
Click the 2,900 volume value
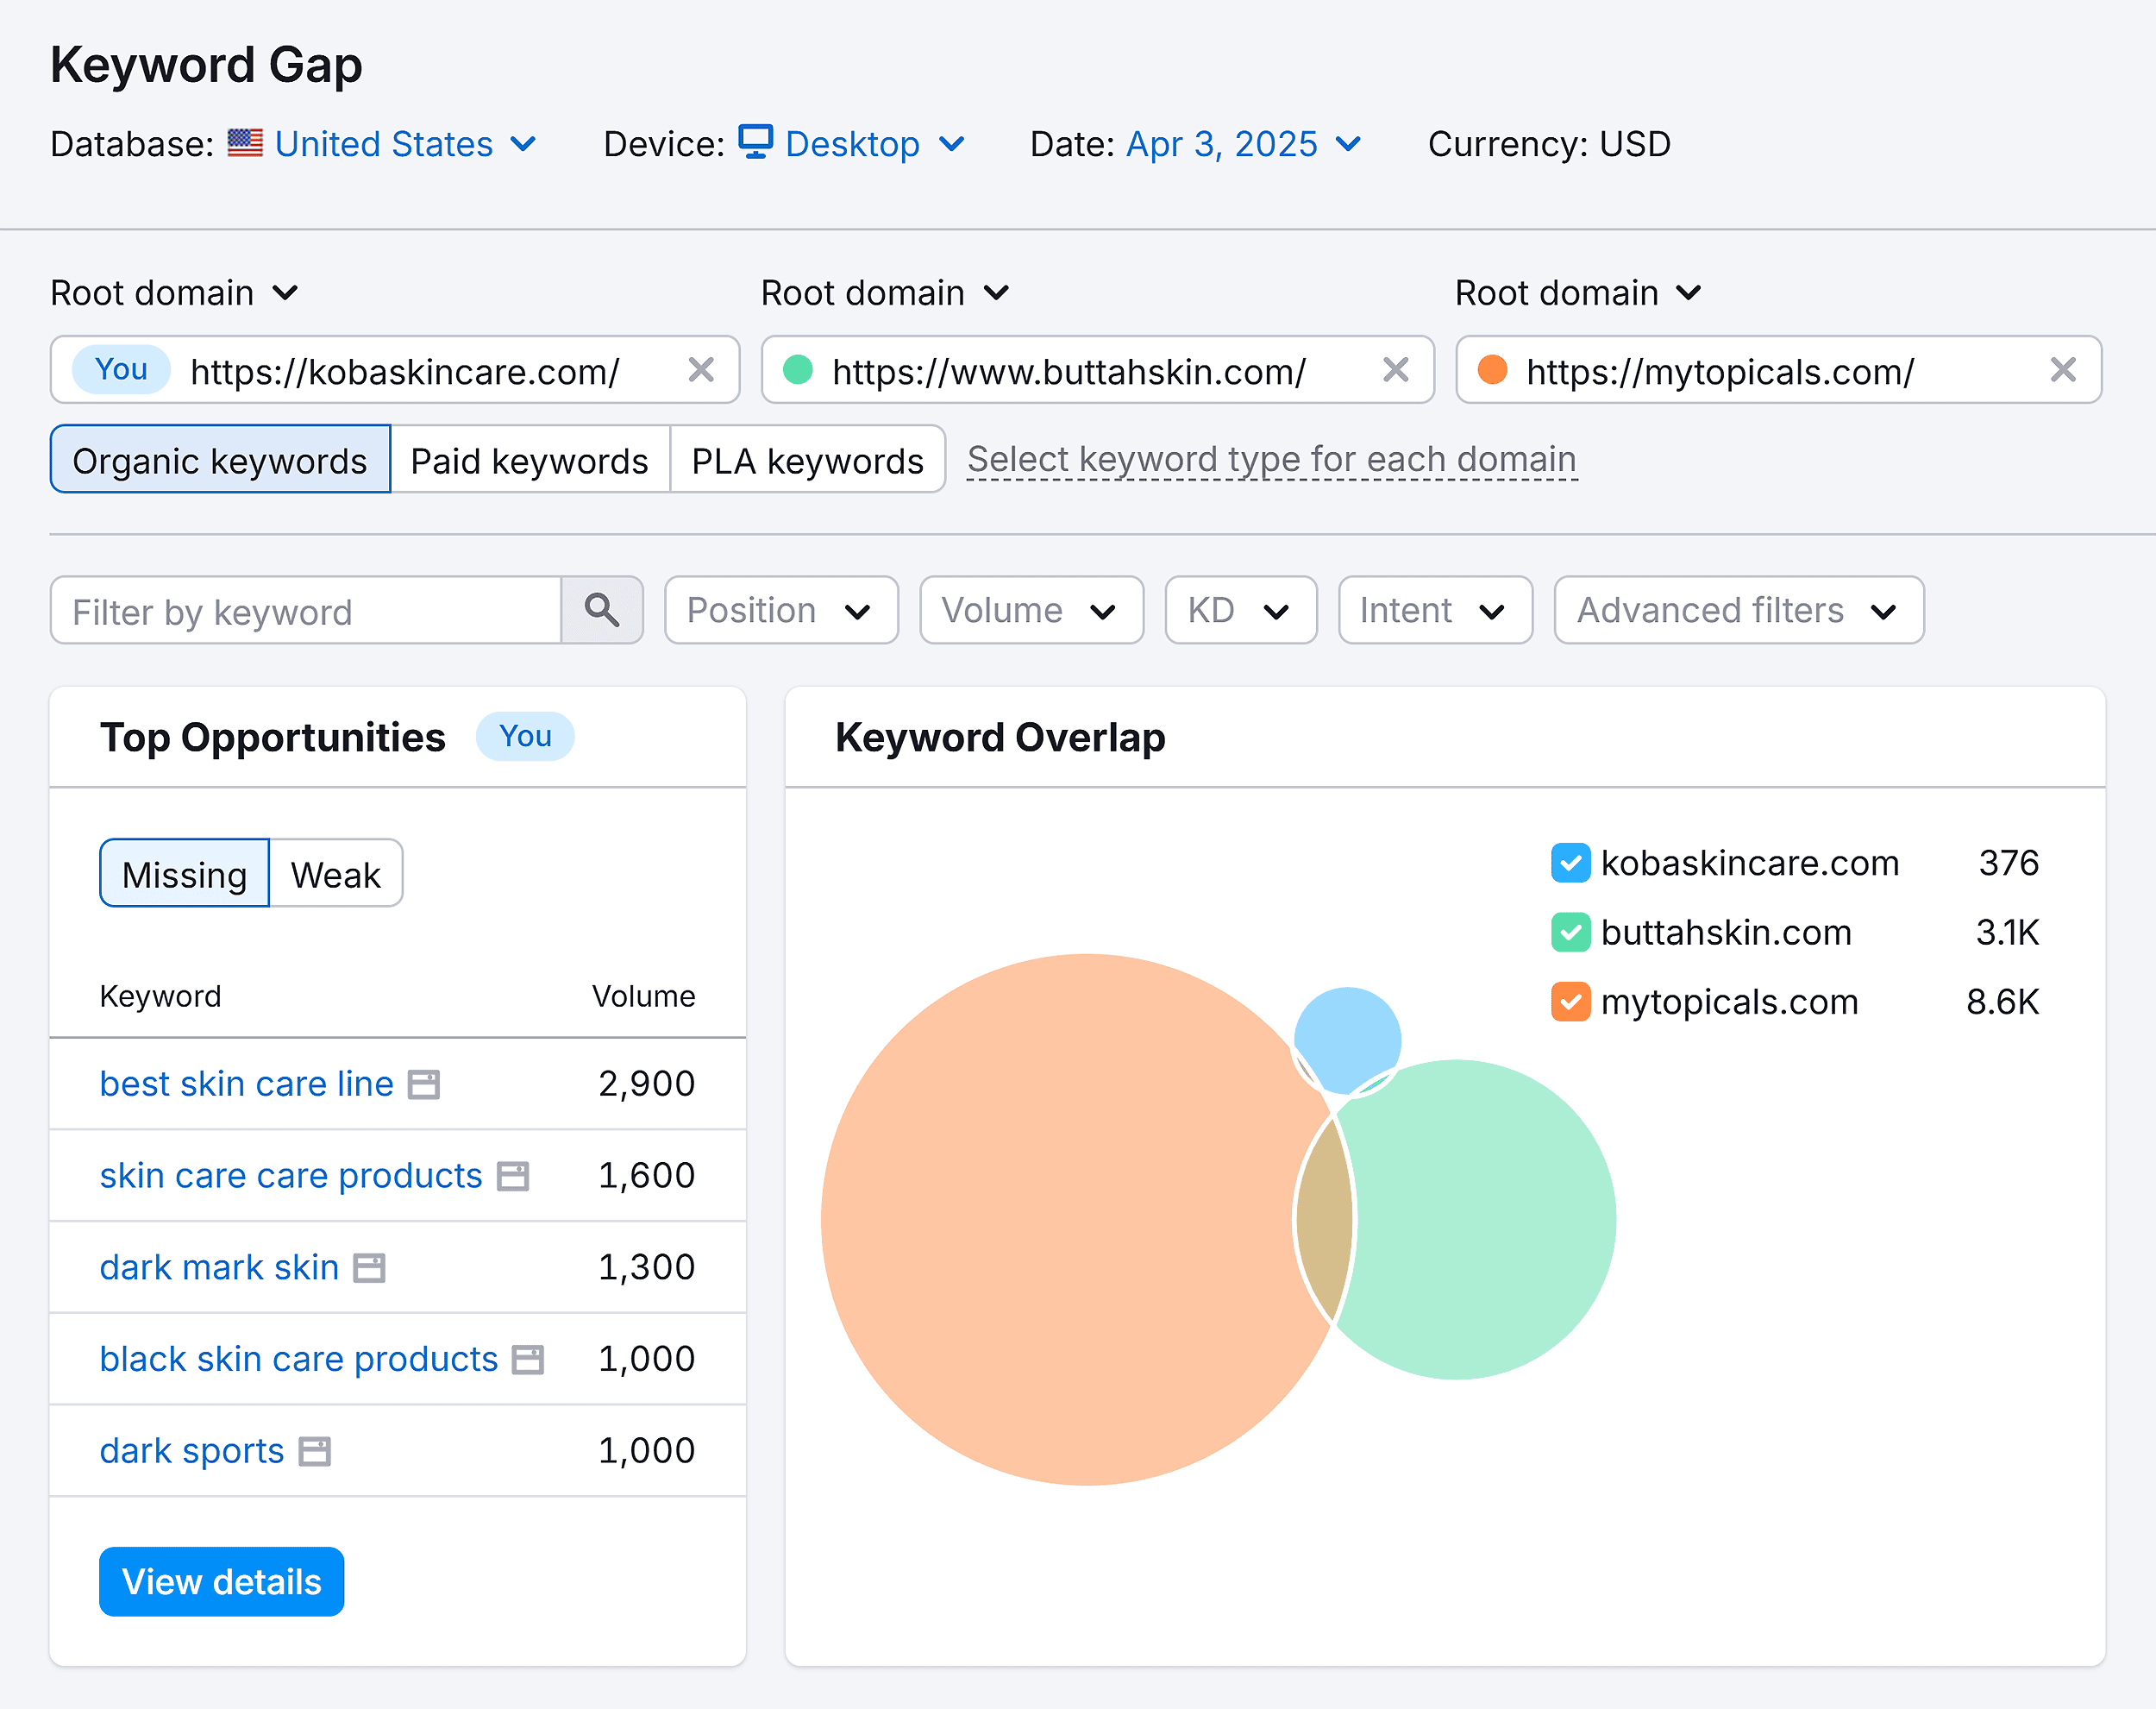coord(646,1084)
